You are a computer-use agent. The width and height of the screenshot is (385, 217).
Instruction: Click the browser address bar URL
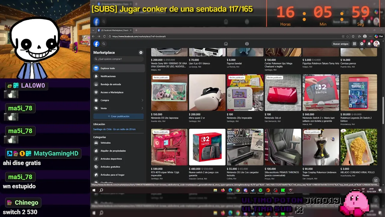pyautogui.click(x=139, y=36)
